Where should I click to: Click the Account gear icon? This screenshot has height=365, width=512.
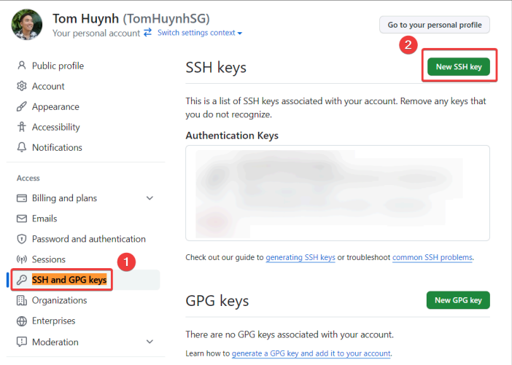[22, 86]
